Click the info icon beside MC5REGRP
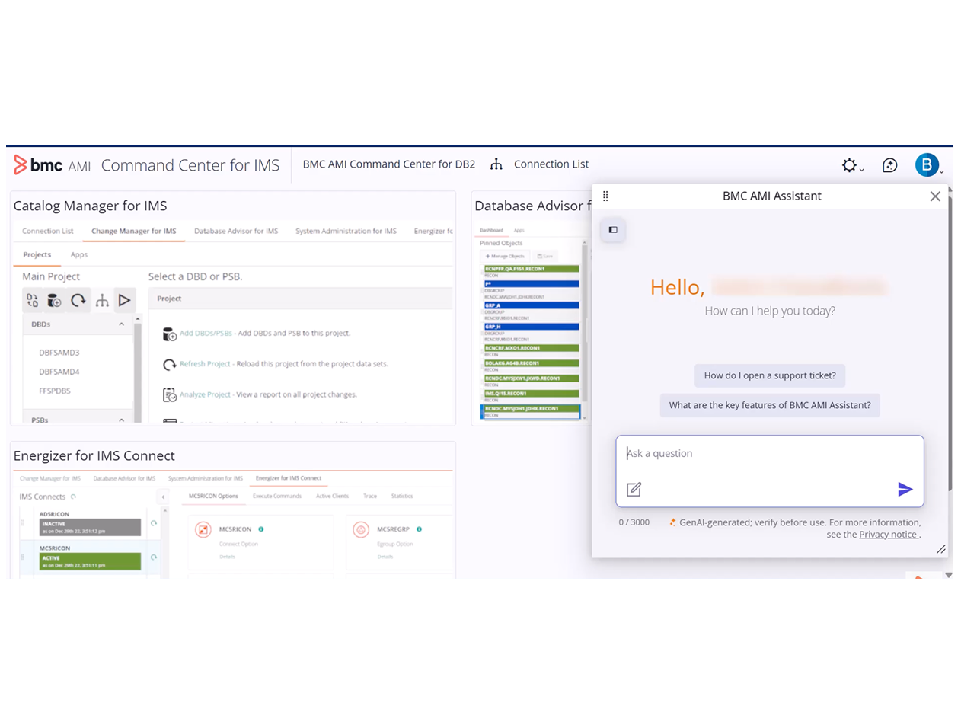Viewport: 961px width, 725px height. (x=420, y=529)
